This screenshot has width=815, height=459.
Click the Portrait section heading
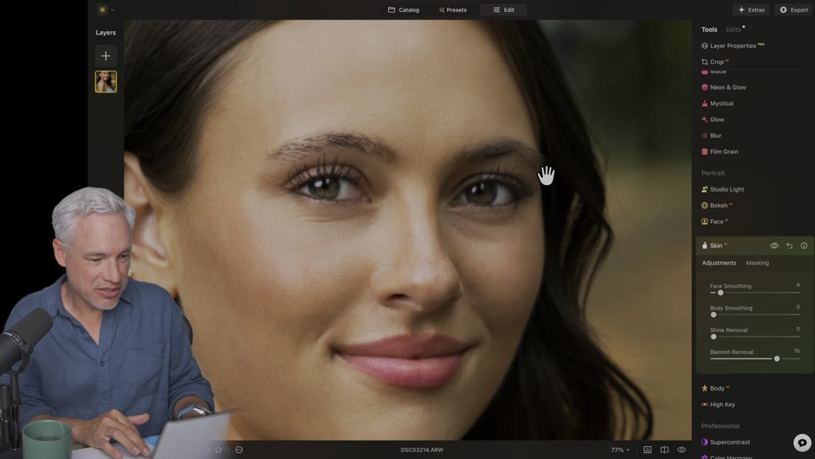pos(713,173)
